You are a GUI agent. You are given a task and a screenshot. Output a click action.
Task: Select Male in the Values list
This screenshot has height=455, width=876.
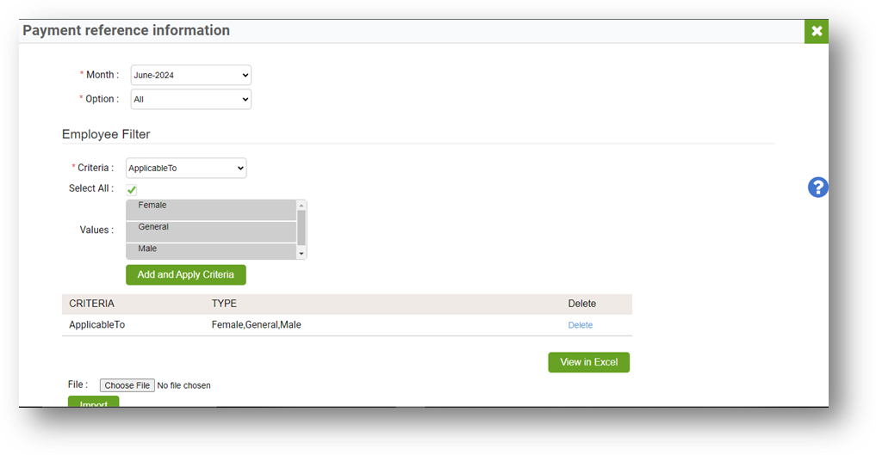tap(211, 251)
